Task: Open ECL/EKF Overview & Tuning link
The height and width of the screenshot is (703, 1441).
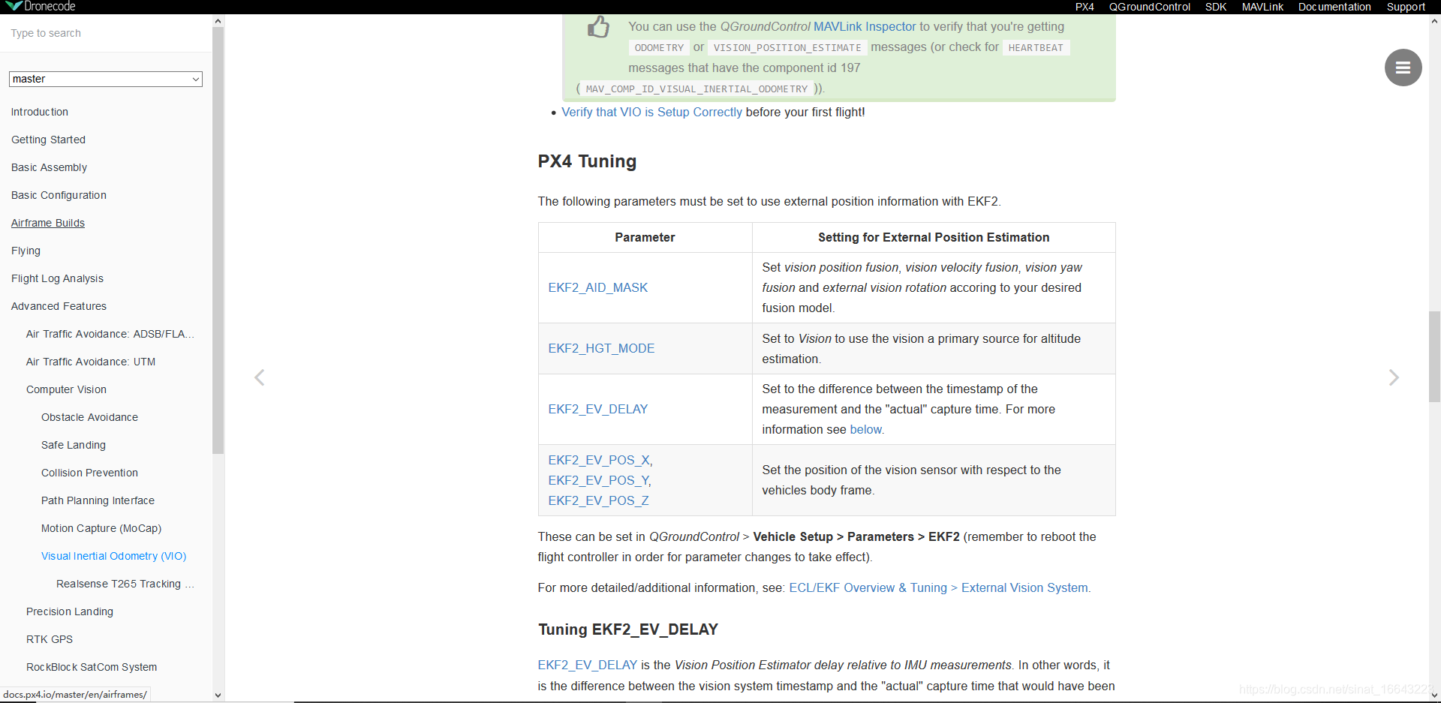Action: coord(938,587)
